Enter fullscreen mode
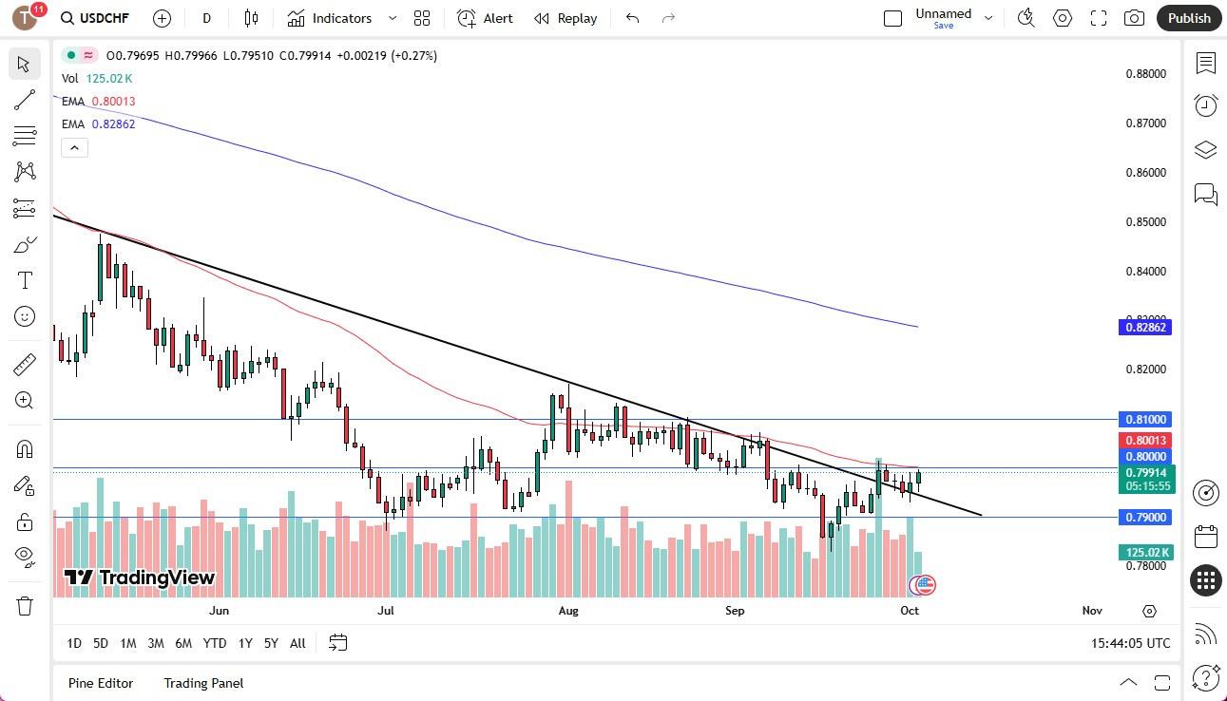 click(1099, 18)
